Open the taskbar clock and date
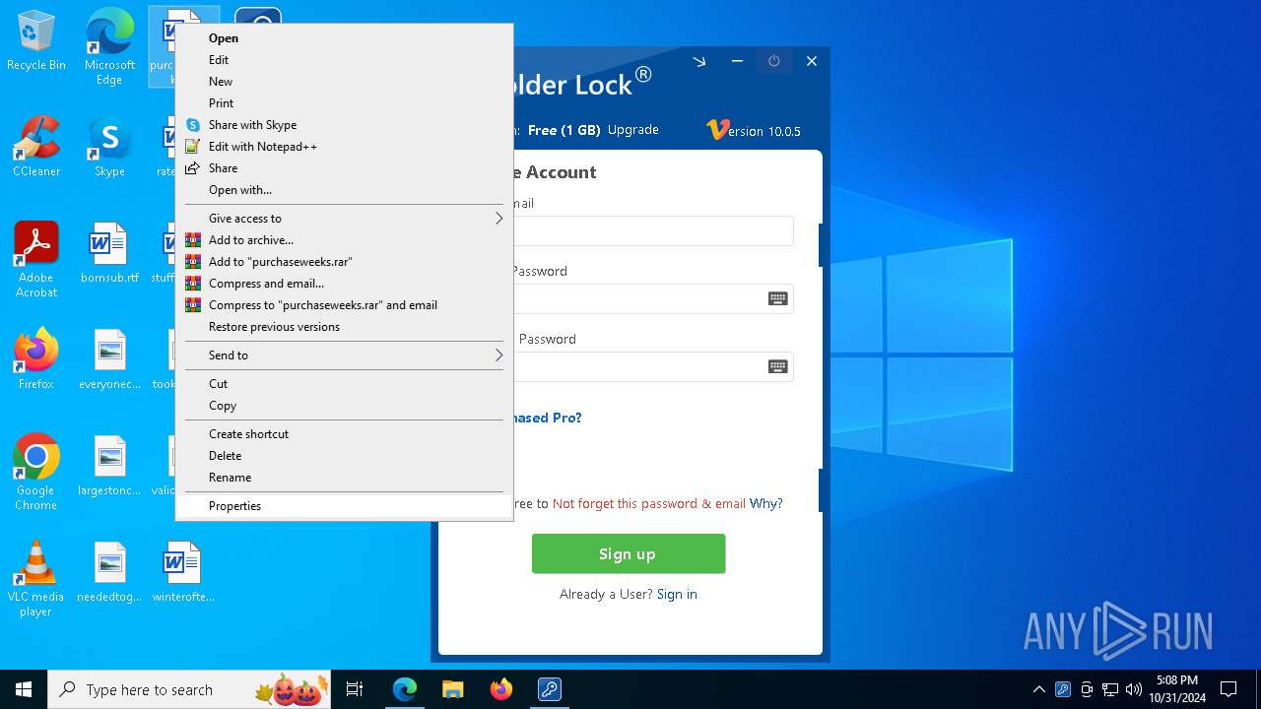1261x709 pixels. [x=1177, y=689]
